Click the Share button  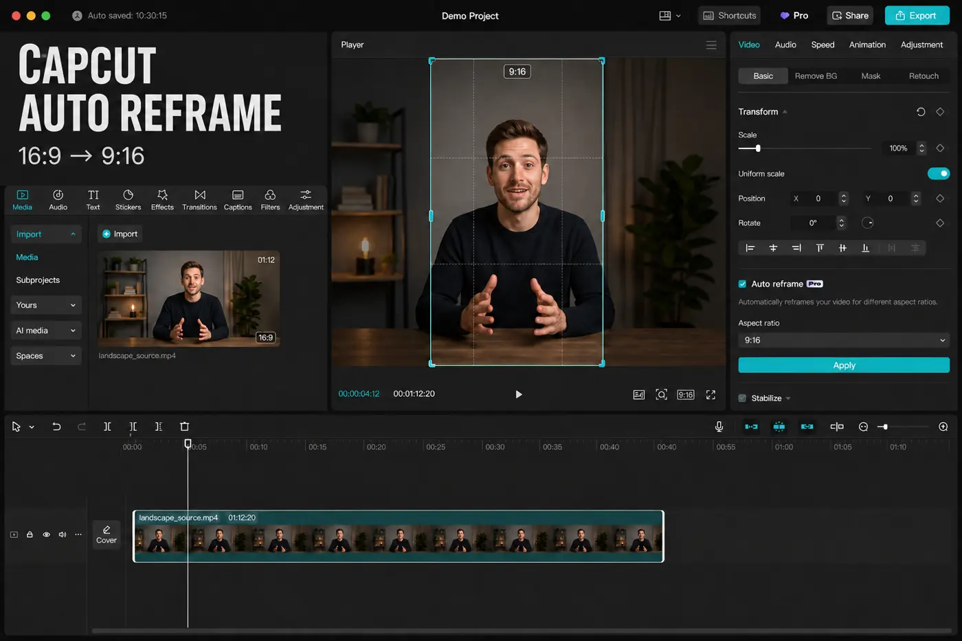[850, 15]
